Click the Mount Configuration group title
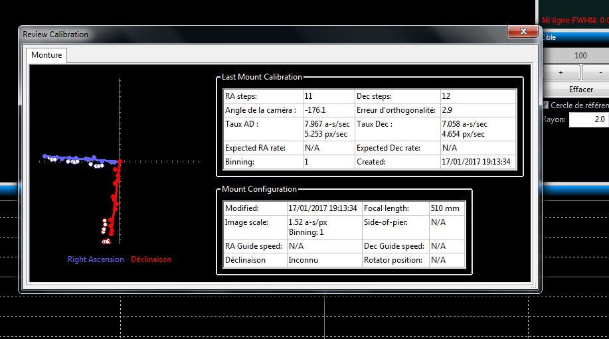Image resolution: width=609 pixels, height=339 pixels. (x=259, y=189)
